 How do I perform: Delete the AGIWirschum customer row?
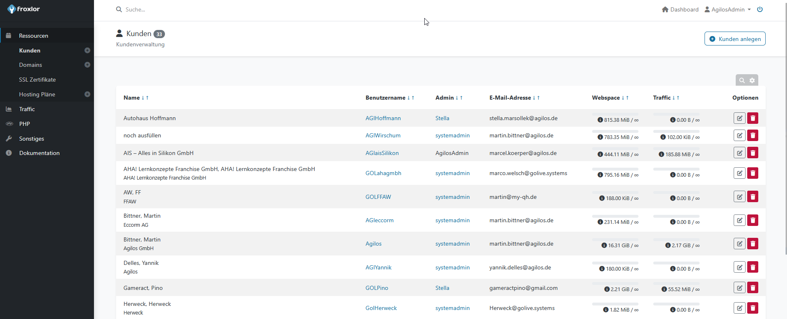[x=753, y=135]
